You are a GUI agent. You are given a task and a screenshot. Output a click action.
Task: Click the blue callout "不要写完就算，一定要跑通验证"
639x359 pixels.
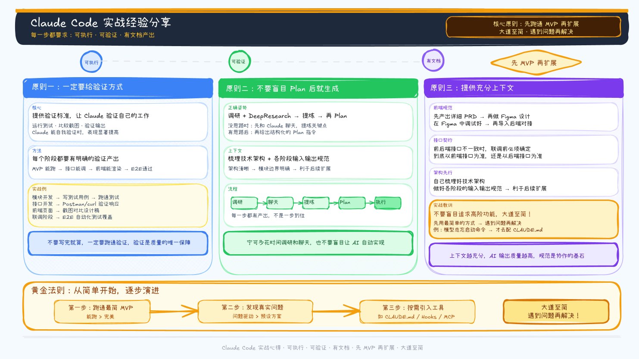(x=118, y=243)
